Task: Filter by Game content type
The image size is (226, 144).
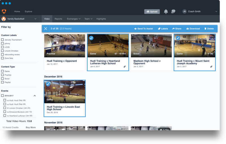Action: (3, 71)
